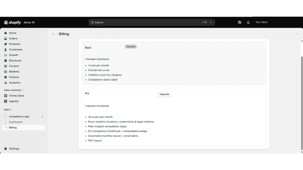Open the Finance page
The width and height of the screenshot is (303, 170).
coord(14,77)
